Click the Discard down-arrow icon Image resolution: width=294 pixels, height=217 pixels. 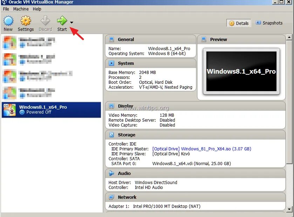[45, 21]
